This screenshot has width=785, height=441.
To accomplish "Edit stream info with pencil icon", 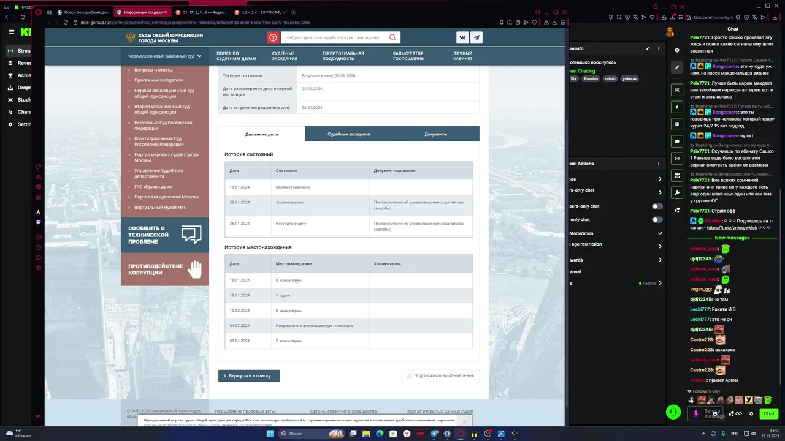I will coord(647,48).
